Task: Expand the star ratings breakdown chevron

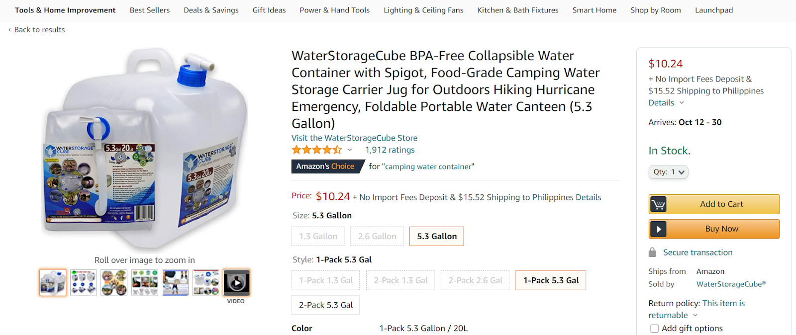Action: (x=350, y=150)
